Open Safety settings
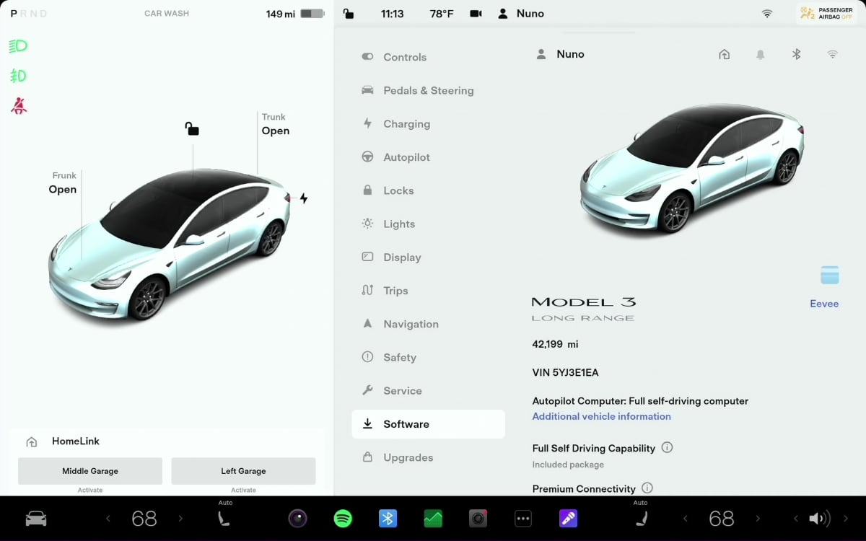Screen dimensions: 866x541 point(428,357)
